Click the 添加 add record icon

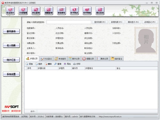click(29, 64)
